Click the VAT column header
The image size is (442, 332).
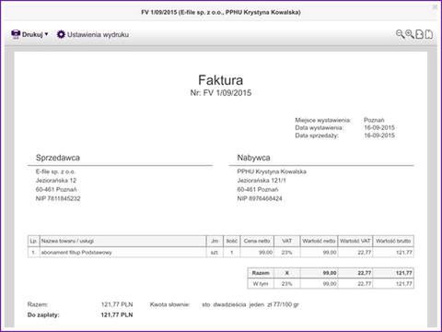coord(286,241)
